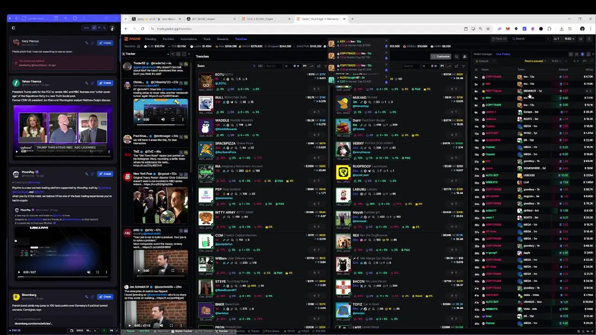This screenshot has width=596, height=335.
Task: Toggle the eye-slash icon beside Customize
Action: (456, 56)
